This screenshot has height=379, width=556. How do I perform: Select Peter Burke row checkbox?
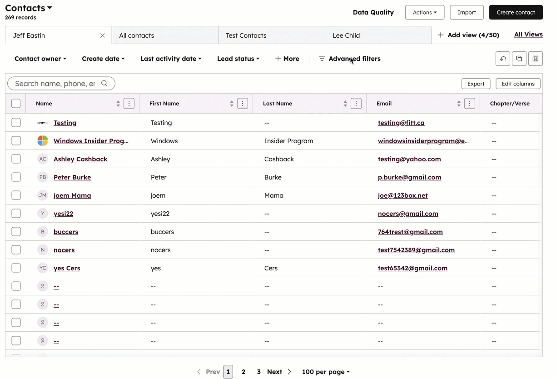pyautogui.click(x=16, y=177)
